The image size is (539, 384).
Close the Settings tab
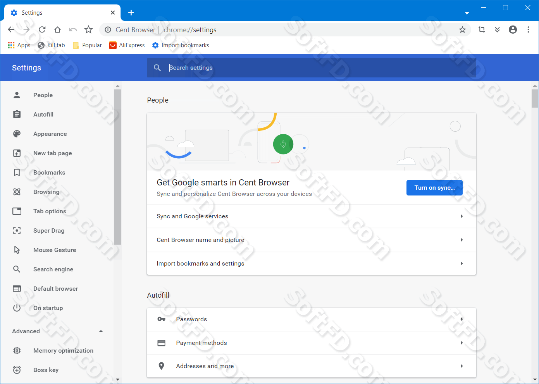[x=113, y=13]
